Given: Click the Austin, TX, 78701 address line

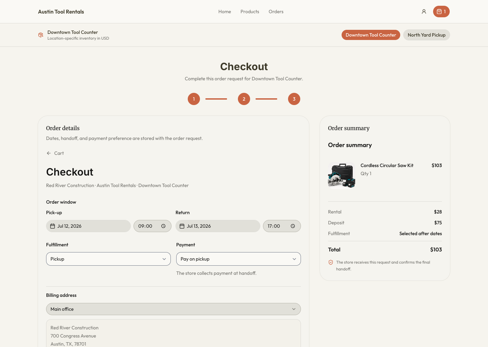Looking at the screenshot, I should coord(68,344).
